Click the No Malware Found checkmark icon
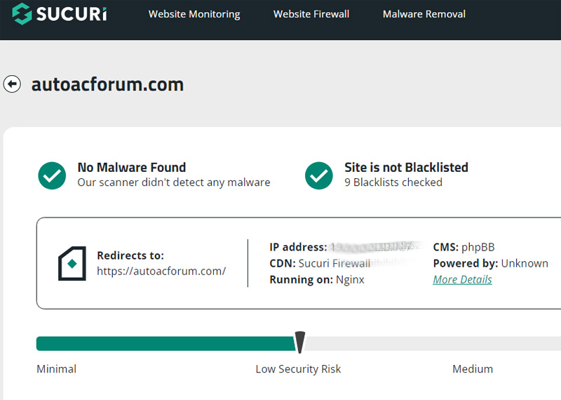The height and width of the screenshot is (400, 561). [x=52, y=175]
